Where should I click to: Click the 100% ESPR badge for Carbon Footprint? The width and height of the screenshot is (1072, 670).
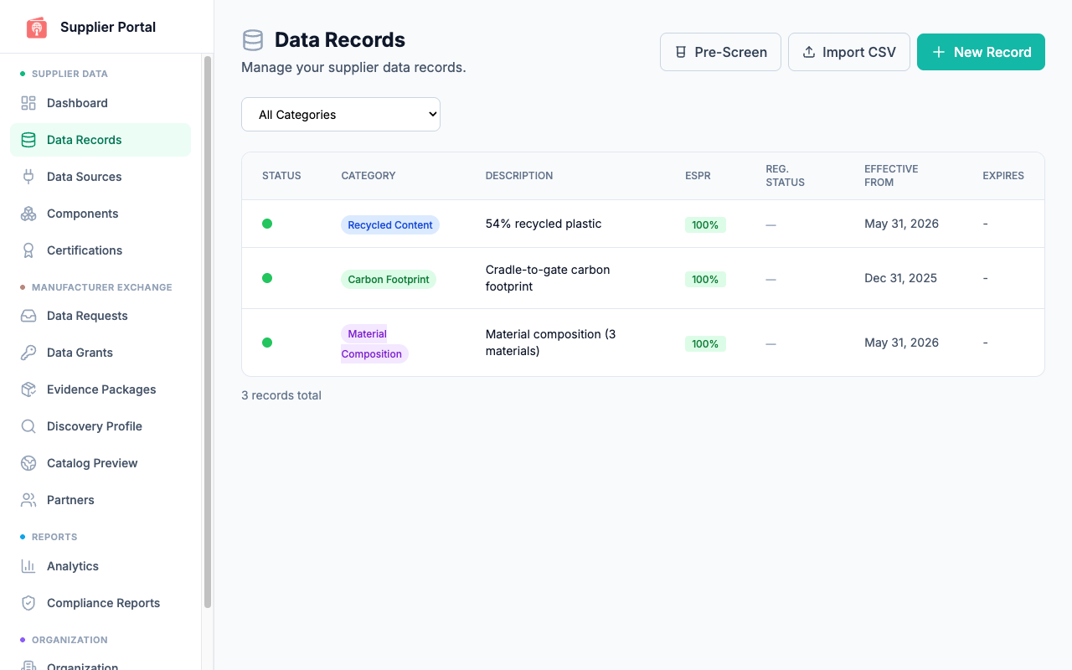pyautogui.click(x=705, y=279)
